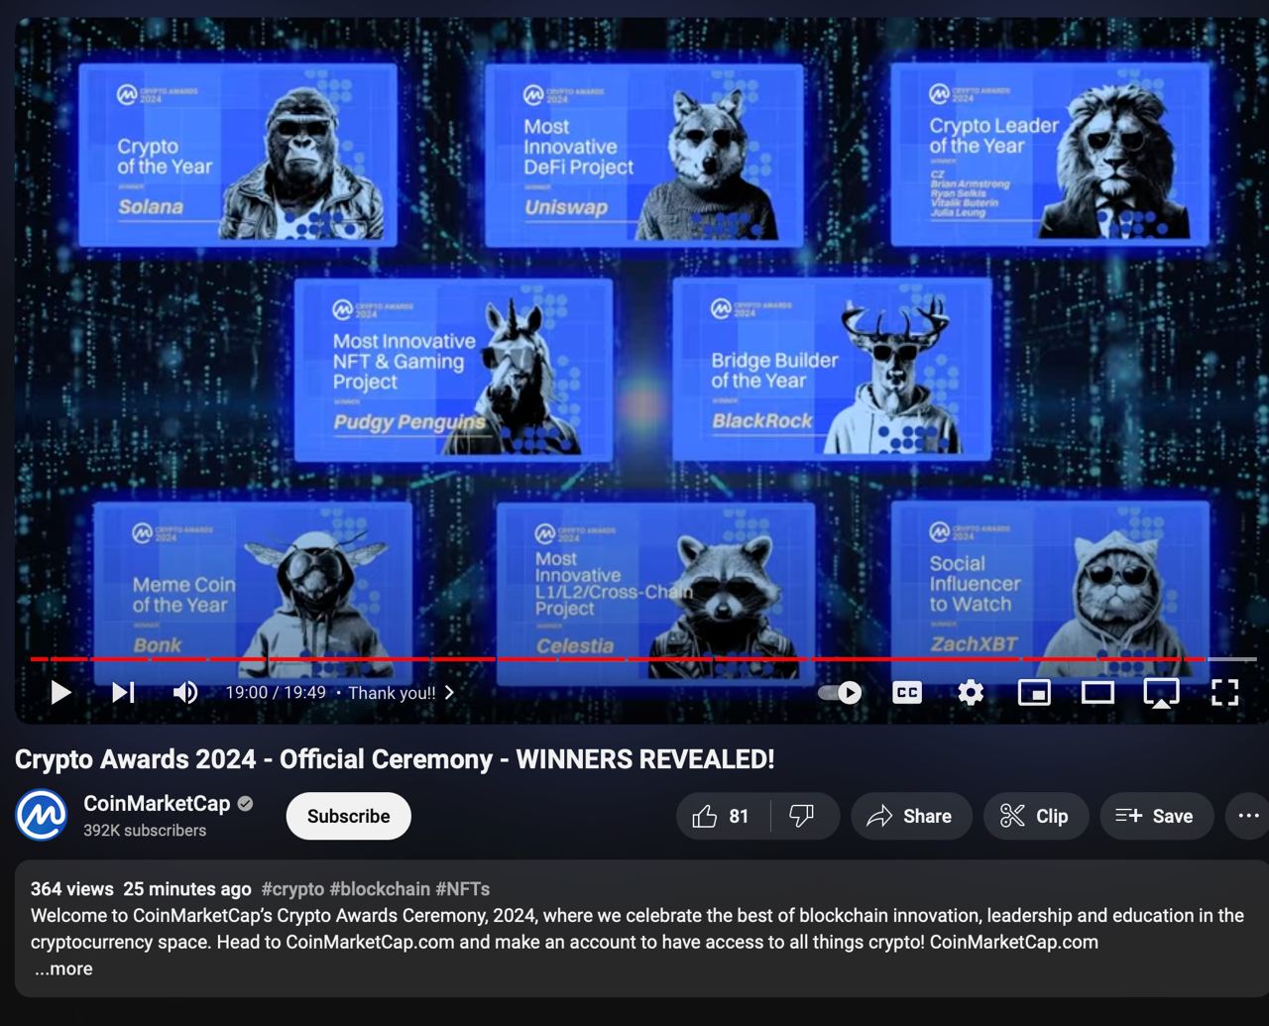Enter fullscreen mode
Viewport: 1269px width, 1026px height.
tap(1224, 693)
